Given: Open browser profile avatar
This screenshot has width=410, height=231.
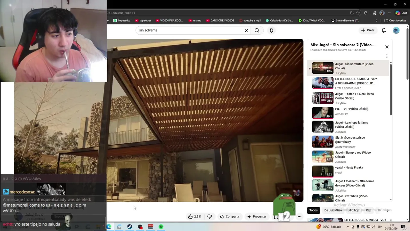Looking at the screenshot, I should point(382,13).
